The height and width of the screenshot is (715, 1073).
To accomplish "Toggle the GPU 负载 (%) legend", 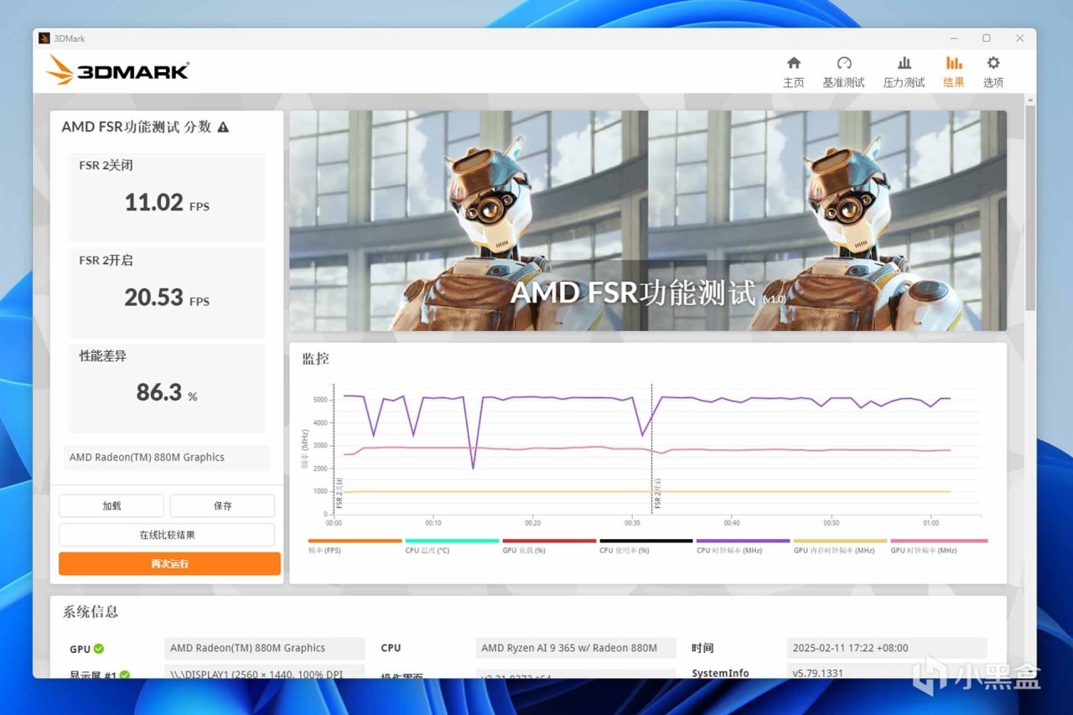I will pyautogui.click(x=549, y=547).
